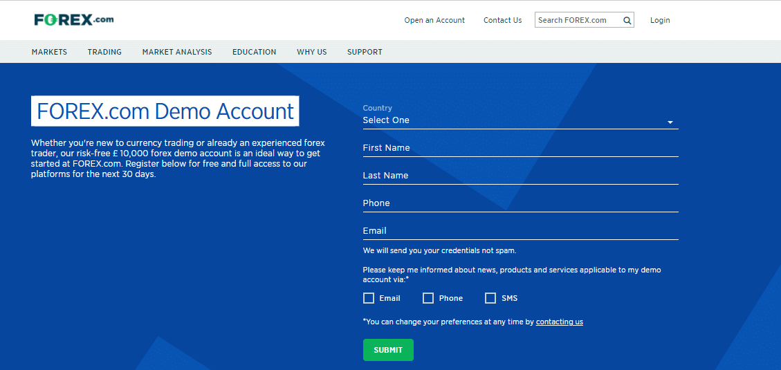Open the EDUCATION menu
The image size is (781, 370).
(254, 52)
